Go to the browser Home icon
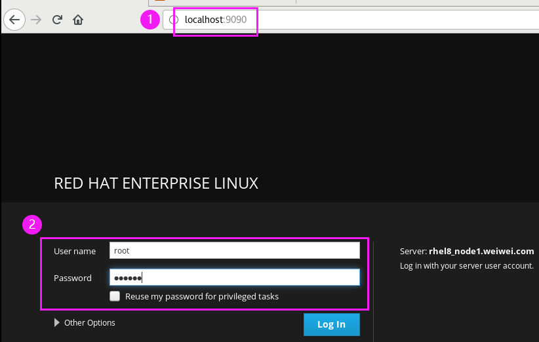The height and width of the screenshot is (342, 539). pyautogui.click(x=78, y=20)
